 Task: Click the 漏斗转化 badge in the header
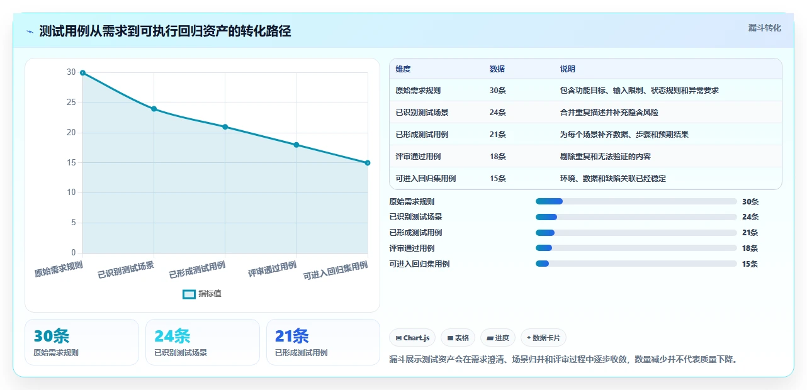[x=764, y=28]
